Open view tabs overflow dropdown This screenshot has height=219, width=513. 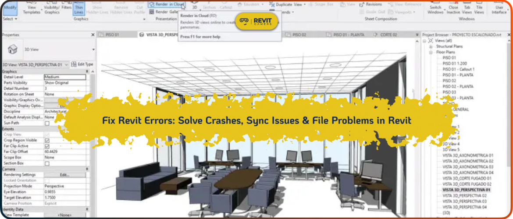pyautogui.click(x=417, y=35)
